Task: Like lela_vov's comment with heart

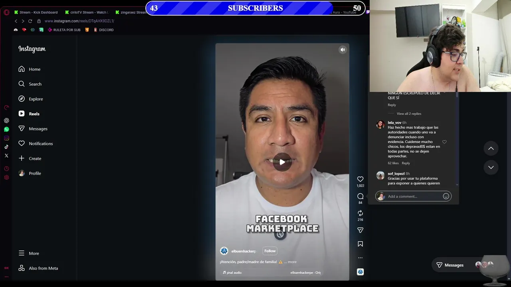Action: pos(444,142)
